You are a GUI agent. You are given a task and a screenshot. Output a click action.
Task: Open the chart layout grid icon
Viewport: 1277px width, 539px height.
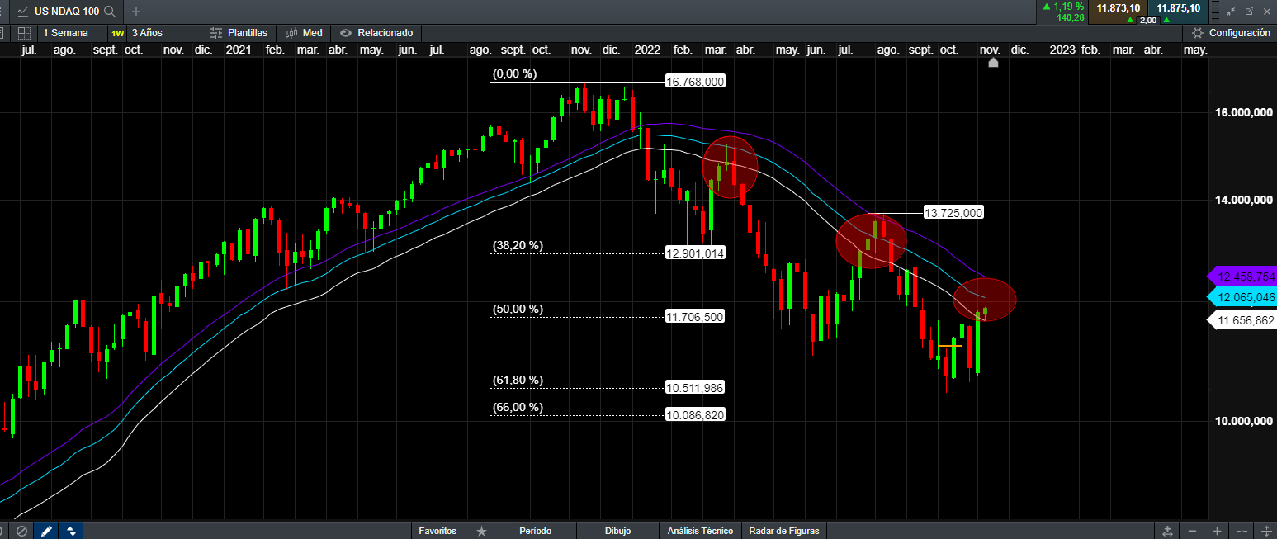pos(24,33)
